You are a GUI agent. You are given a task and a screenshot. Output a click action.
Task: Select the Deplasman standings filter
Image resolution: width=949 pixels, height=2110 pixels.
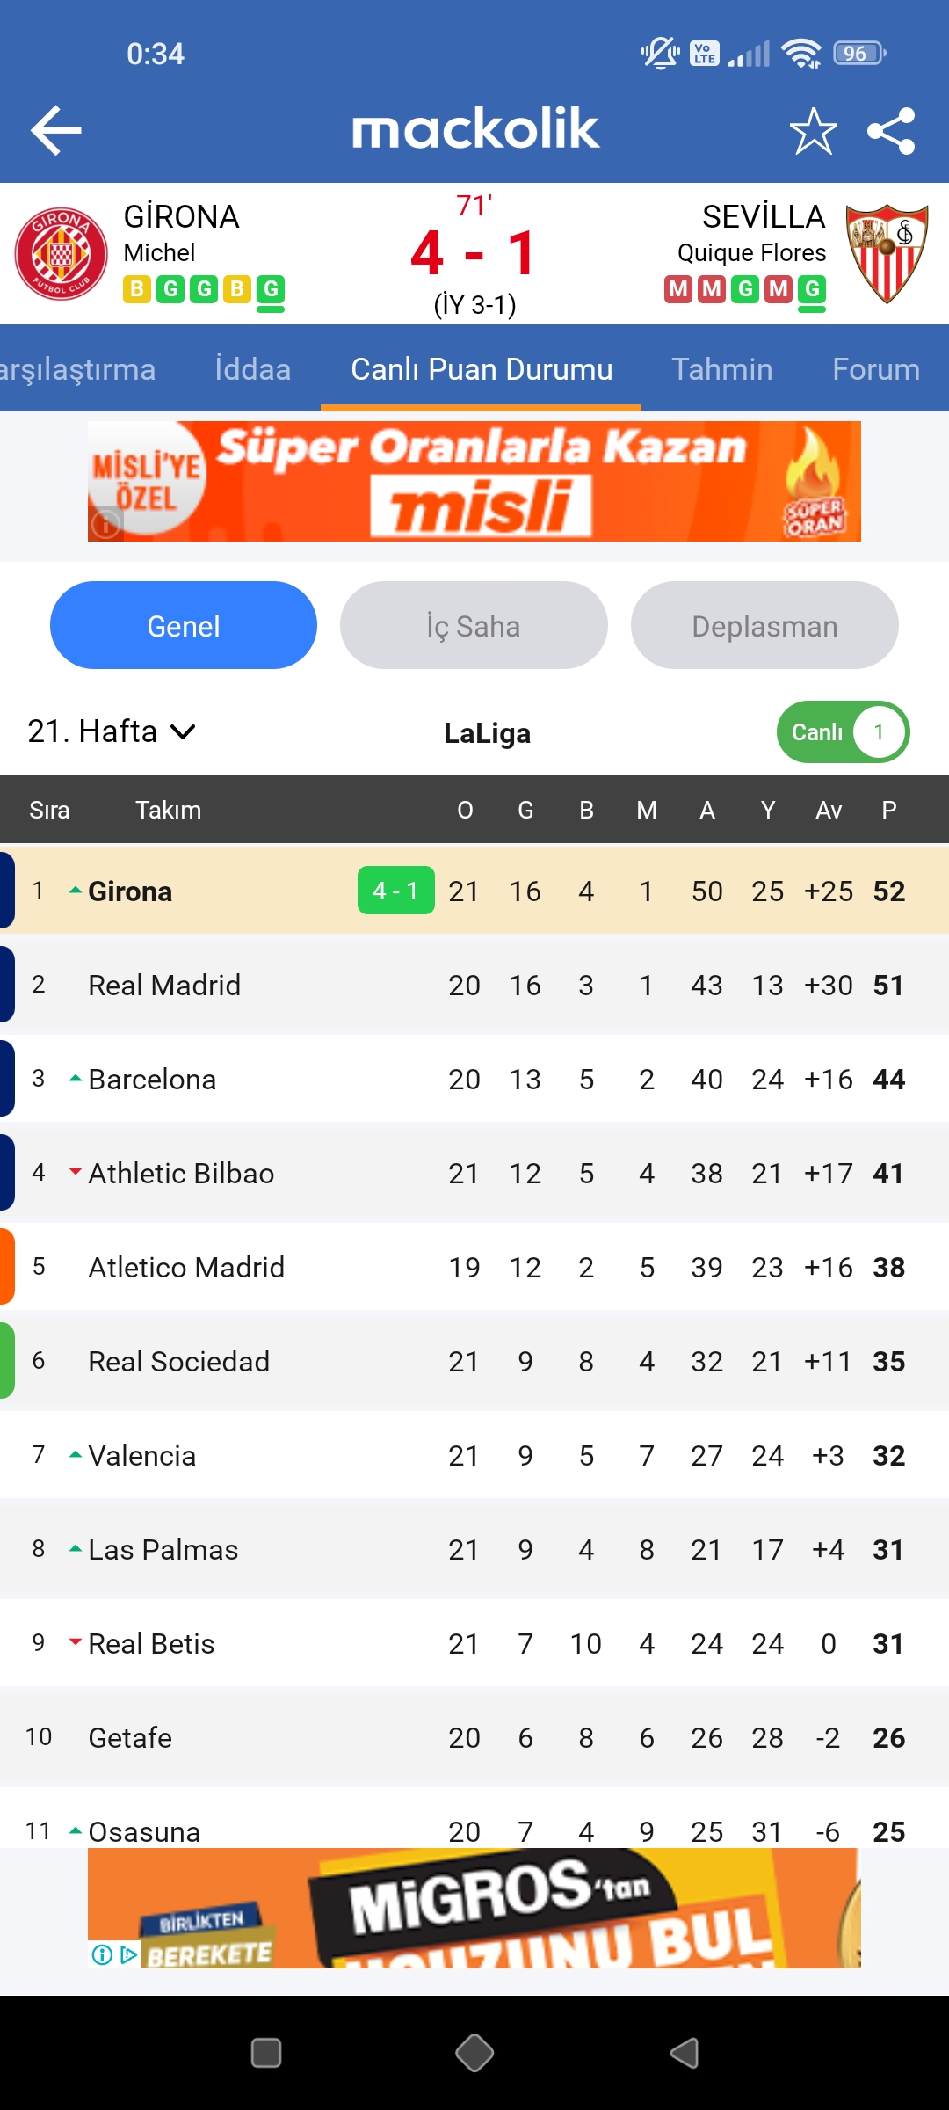tap(764, 625)
